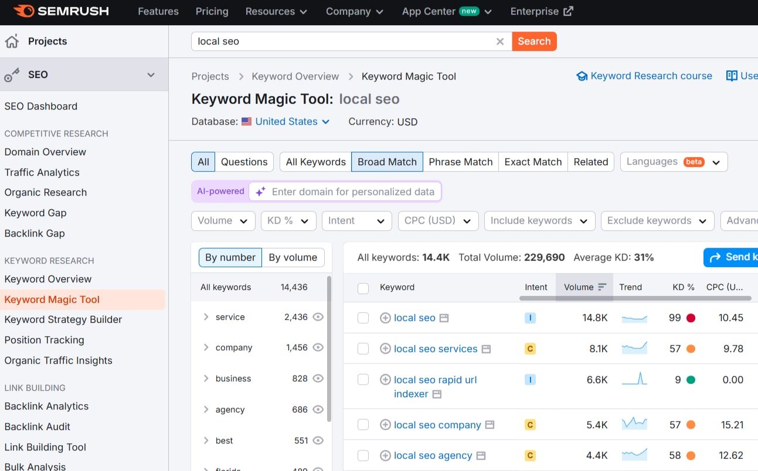Image resolution: width=758 pixels, height=471 pixels.
Task: Click intent badge I for 'local seo'
Action: (x=530, y=318)
